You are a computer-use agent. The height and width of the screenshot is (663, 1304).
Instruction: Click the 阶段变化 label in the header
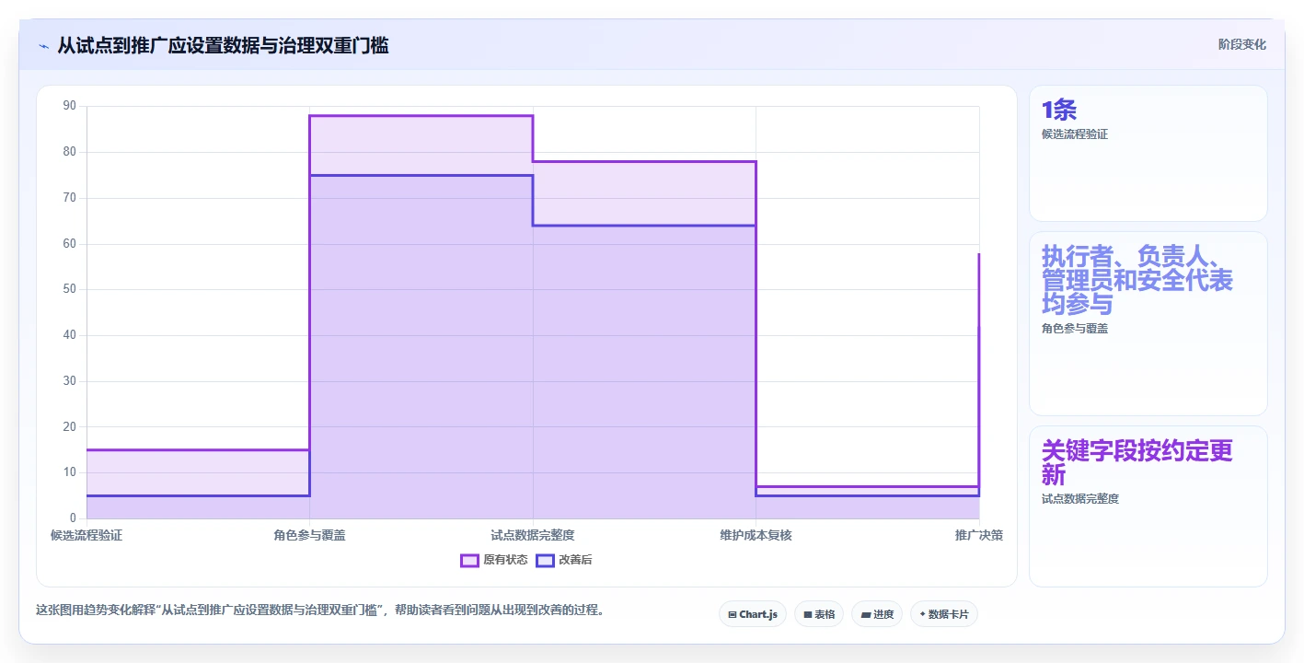pyautogui.click(x=1242, y=44)
